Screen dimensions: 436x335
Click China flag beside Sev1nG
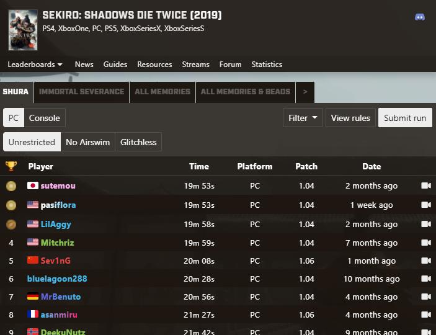click(x=33, y=260)
